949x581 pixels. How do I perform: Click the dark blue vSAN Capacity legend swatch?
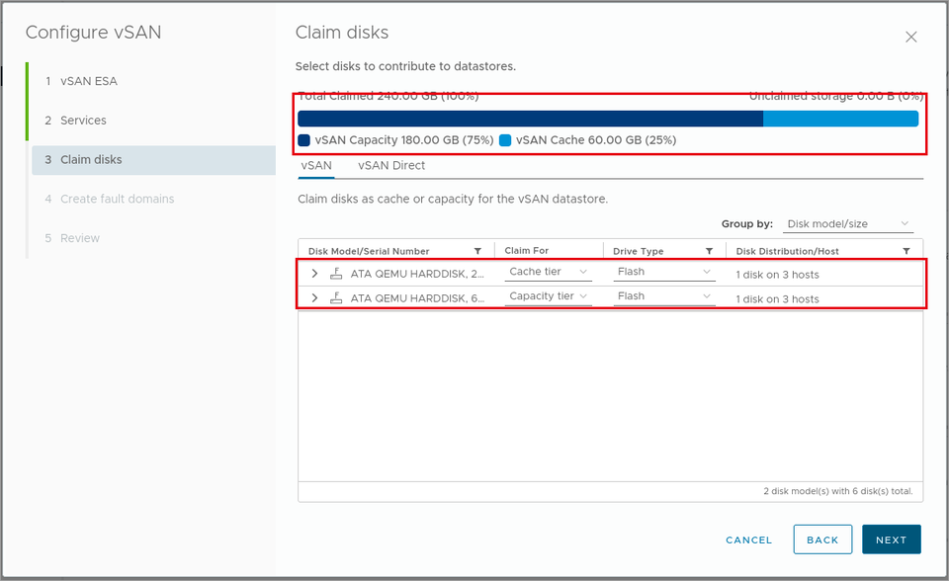point(303,140)
